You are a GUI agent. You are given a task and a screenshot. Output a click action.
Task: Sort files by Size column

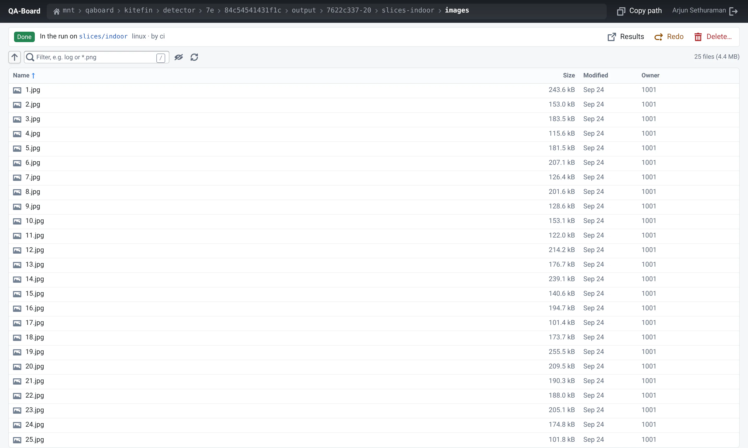pyautogui.click(x=569, y=75)
